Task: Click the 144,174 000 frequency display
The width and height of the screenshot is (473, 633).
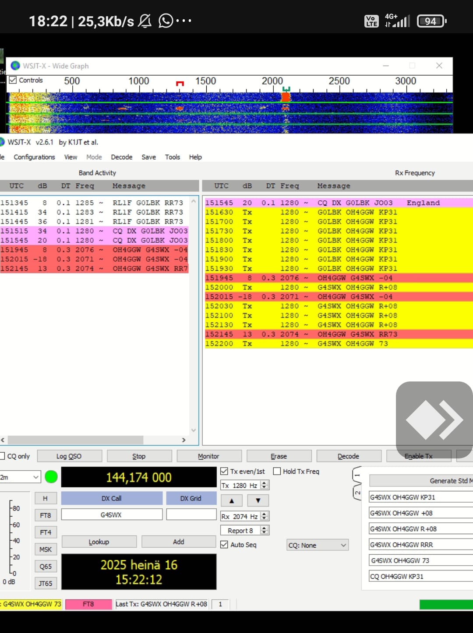Action: pyautogui.click(x=139, y=477)
